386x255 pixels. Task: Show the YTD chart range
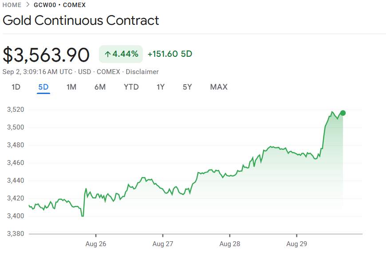pyautogui.click(x=131, y=87)
